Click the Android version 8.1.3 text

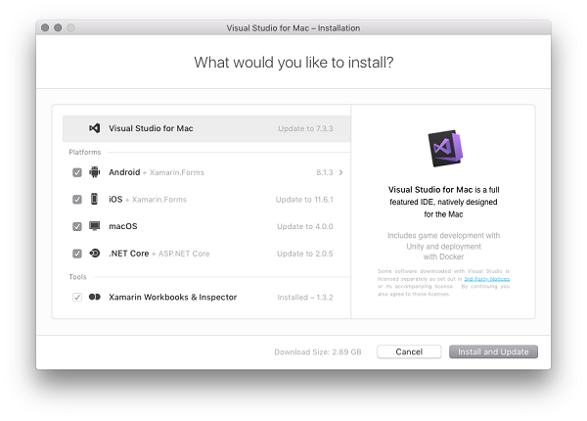324,172
